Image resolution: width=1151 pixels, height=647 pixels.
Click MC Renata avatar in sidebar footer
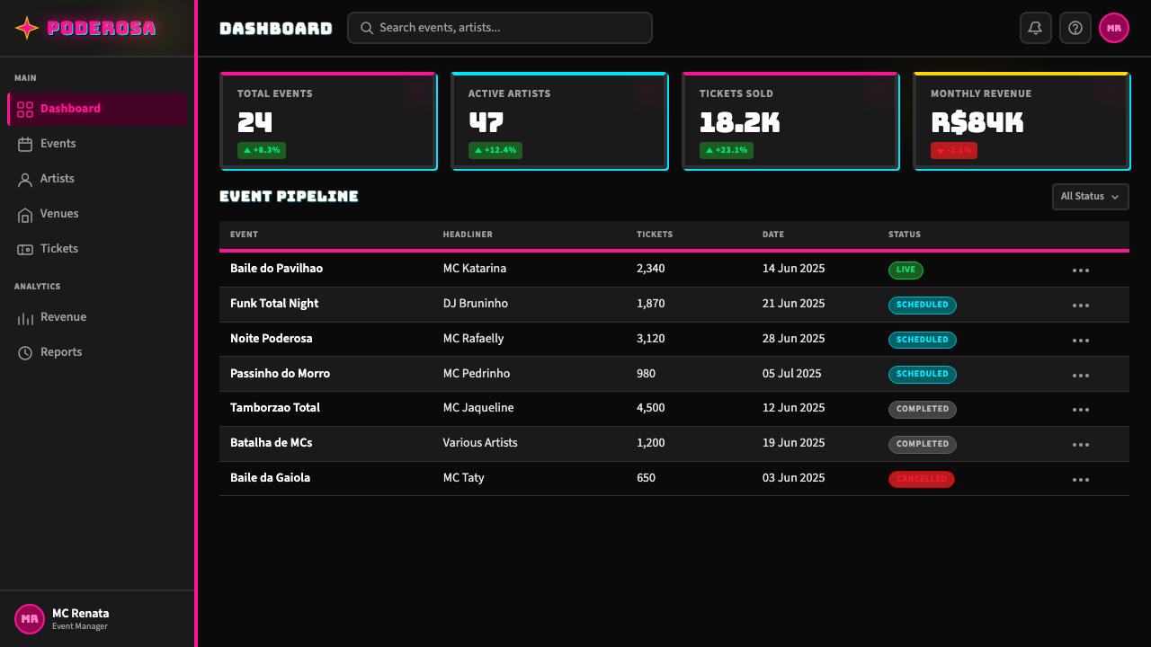(30, 619)
